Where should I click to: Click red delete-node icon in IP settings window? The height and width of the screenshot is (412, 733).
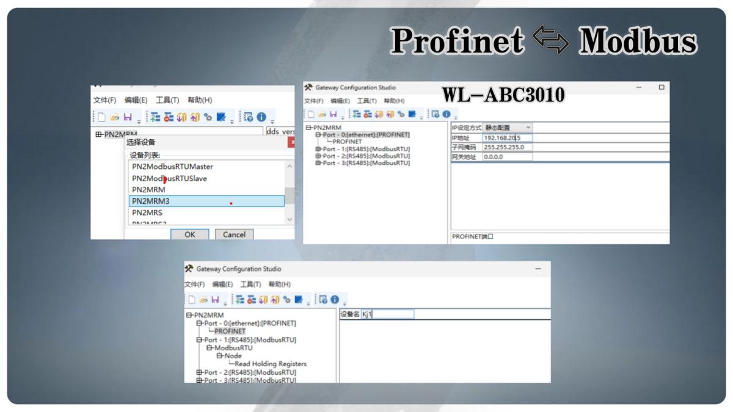click(x=368, y=114)
